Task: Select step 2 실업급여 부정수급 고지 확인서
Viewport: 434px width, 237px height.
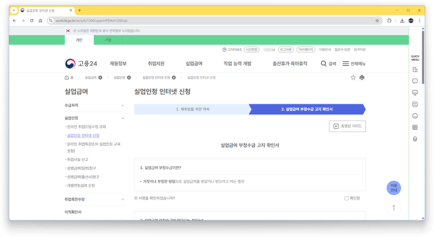Action: 307,109
